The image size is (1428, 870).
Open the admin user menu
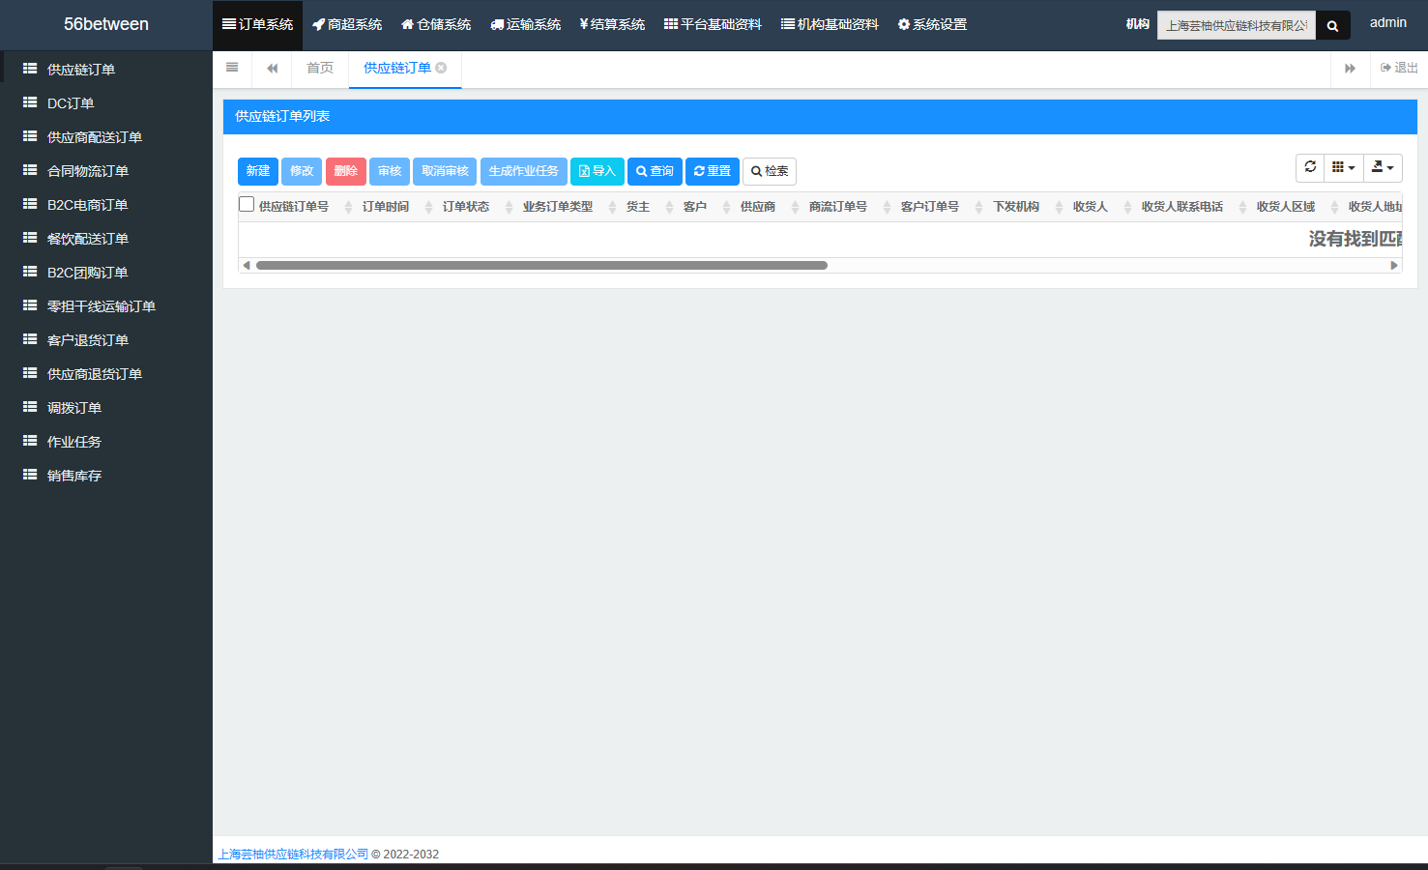pos(1388,22)
